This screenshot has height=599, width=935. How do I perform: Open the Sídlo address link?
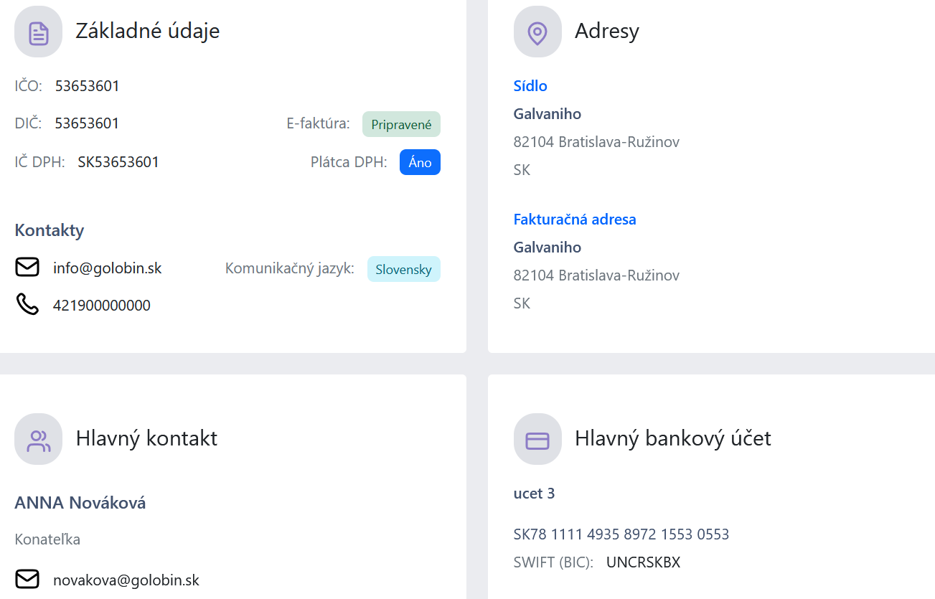tap(530, 86)
